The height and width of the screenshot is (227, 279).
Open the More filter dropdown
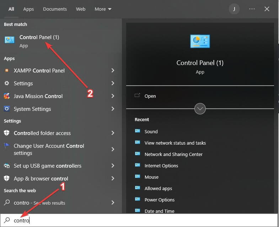pos(103,9)
